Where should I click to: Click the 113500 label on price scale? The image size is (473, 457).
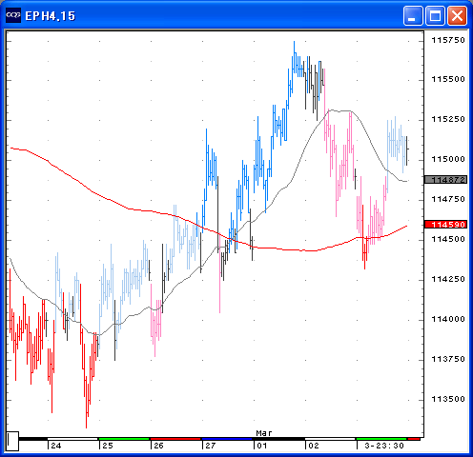click(448, 399)
